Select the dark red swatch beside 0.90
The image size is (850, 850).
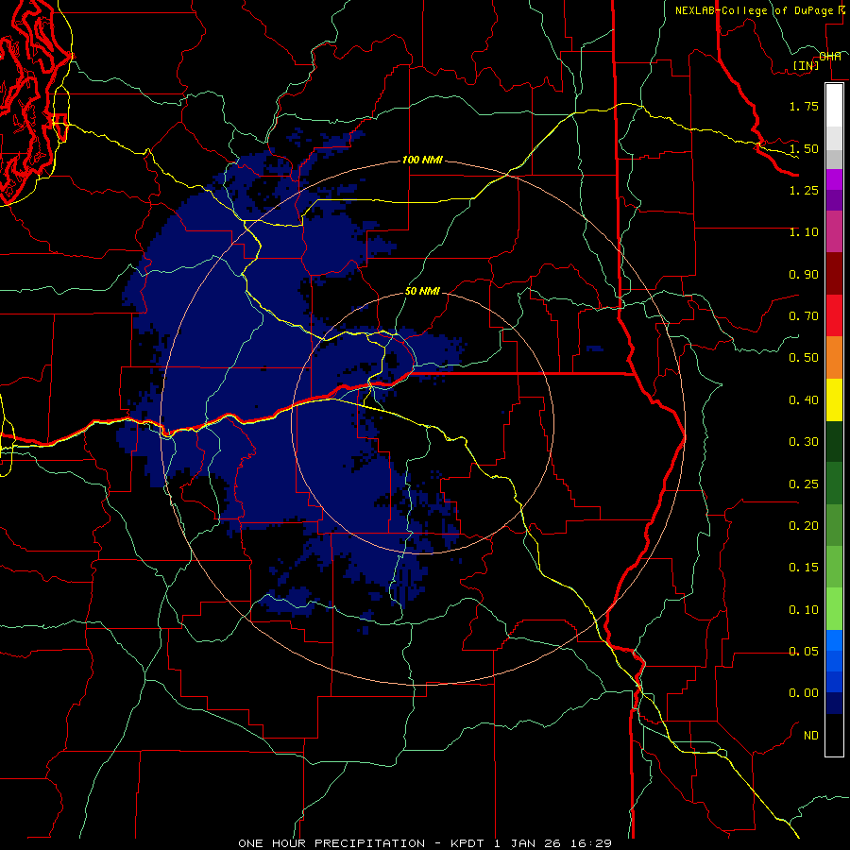(x=834, y=274)
